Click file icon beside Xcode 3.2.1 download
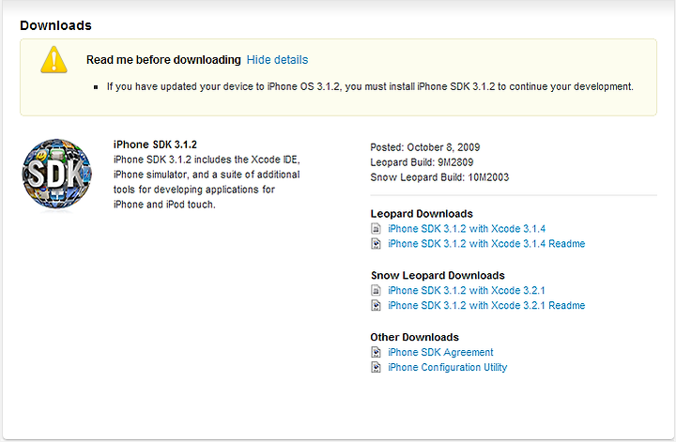Image resolution: width=676 pixels, height=442 pixels. pos(376,290)
